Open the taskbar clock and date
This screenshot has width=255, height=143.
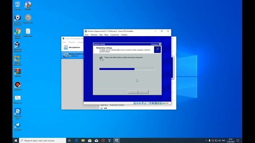coord(230,140)
